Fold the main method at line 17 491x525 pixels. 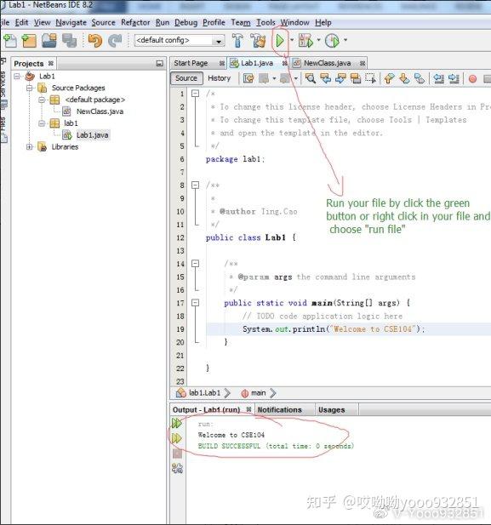[195, 303]
